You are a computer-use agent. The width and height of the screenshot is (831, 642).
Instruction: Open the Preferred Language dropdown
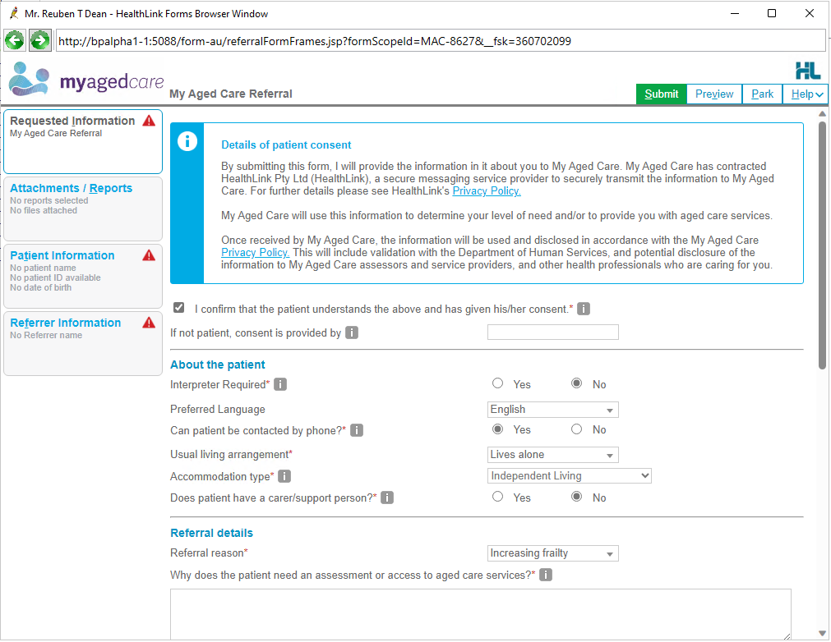552,410
